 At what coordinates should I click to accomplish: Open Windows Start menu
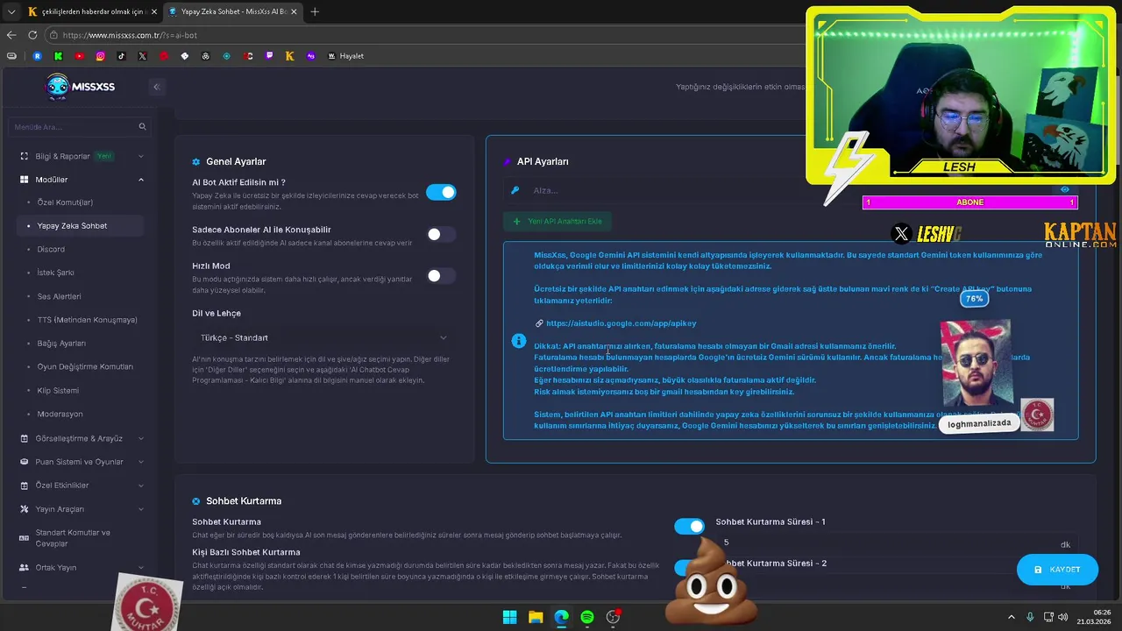[509, 617]
